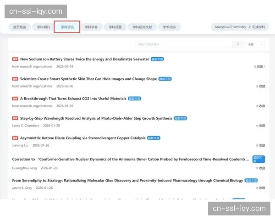Bookmark the Molecular Glue Discovery article

pos(260,188)
